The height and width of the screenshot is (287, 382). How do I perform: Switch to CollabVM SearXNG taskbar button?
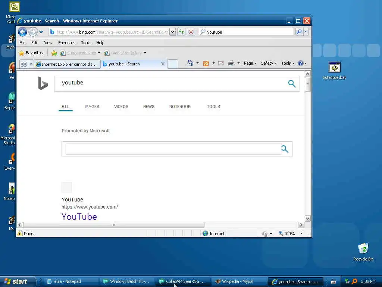click(x=183, y=282)
